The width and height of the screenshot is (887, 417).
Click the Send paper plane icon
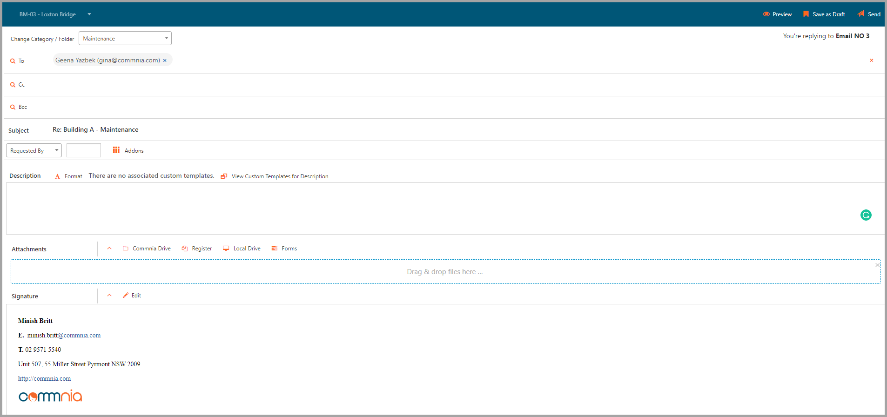(x=860, y=14)
